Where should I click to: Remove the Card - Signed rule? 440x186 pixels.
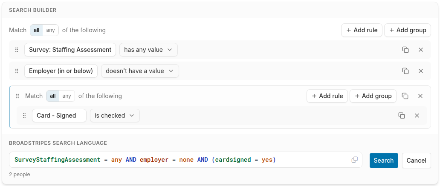pos(417,116)
